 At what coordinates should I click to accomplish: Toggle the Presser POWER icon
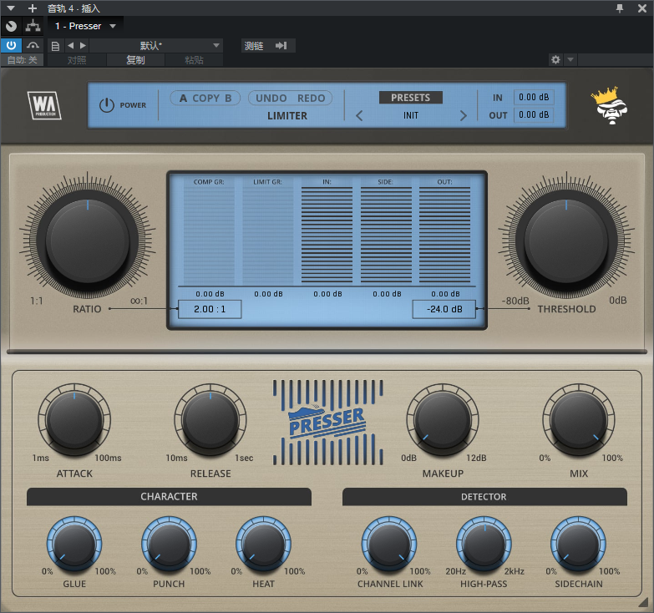point(107,105)
